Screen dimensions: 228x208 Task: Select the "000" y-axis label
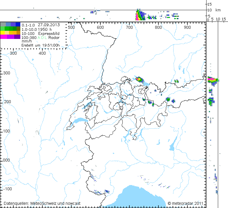pyautogui.click(x=6, y=160)
